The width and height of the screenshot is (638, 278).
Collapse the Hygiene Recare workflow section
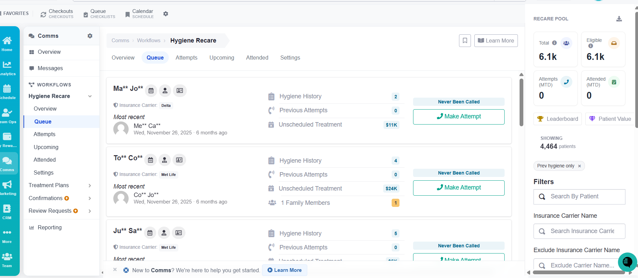pyautogui.click(x=90, y=96)
